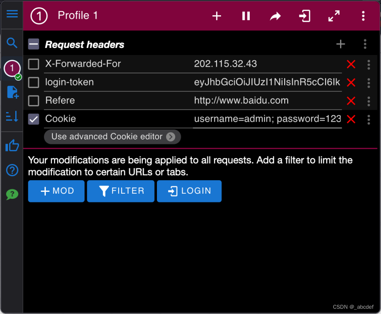The width and height of the screenshot is (381, 314).
Task: Click the MOD button
Action: (56, 191)
